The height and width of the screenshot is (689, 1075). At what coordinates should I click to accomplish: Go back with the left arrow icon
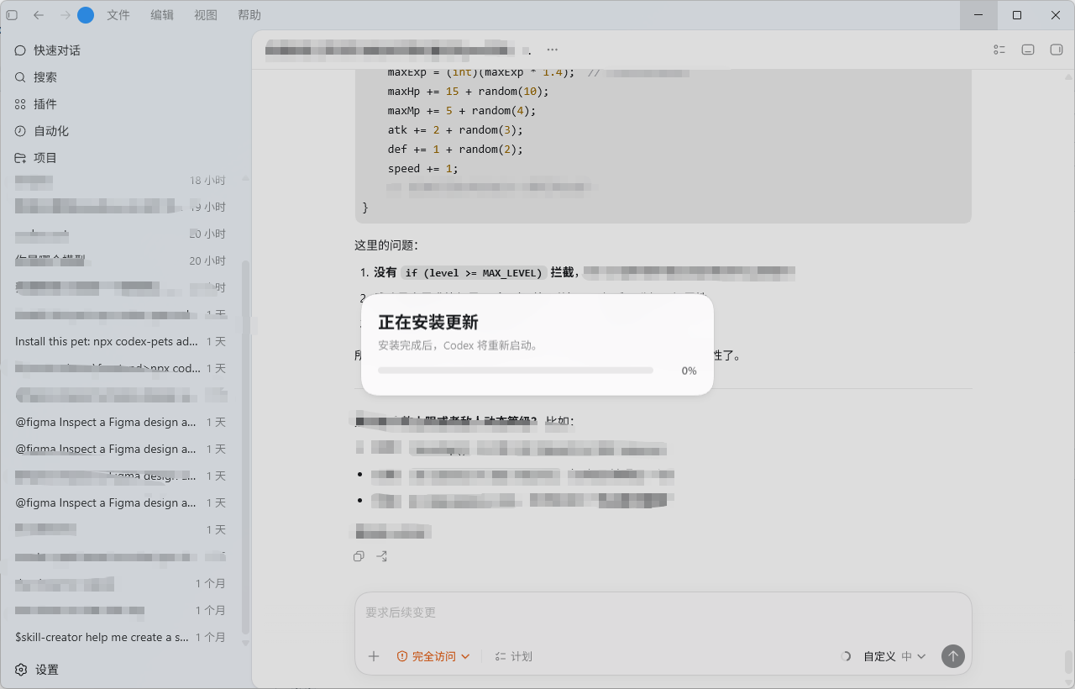(39, 15)
